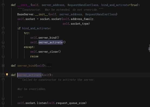Click the lightbulb intention icon beside def server_activate
Image resolution: width=150 pixels, height=107 pixels.
(7, 74)
